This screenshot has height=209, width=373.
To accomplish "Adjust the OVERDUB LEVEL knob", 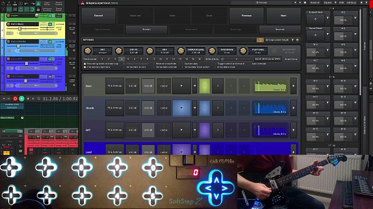I will point(181,51).
